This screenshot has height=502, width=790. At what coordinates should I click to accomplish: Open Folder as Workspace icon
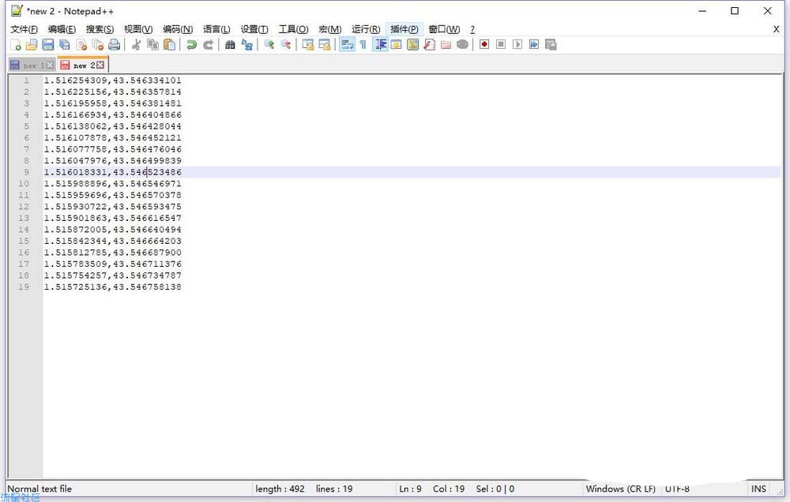[x=446, y=45]
